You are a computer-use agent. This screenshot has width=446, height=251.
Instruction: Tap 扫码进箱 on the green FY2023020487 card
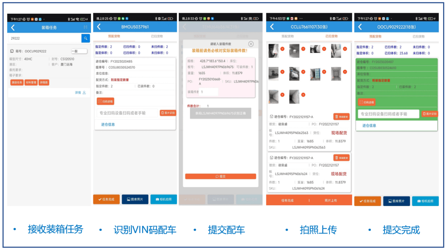pyautogui.click(x=367, y=102)
